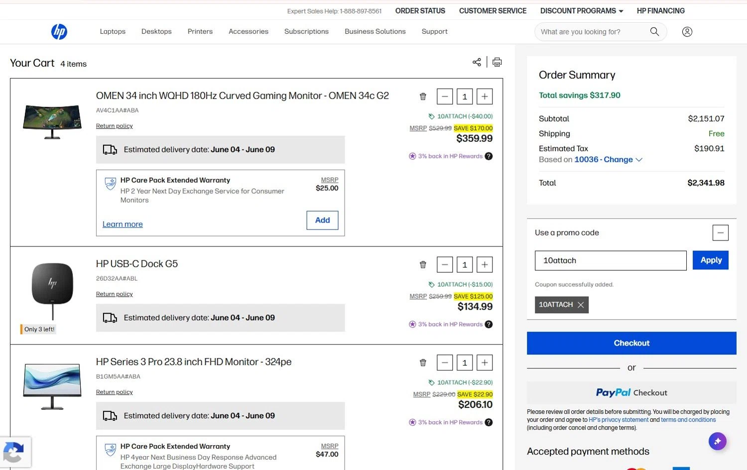
Task: Click the reCAPTCHA badge
Action: pos(15,452)
